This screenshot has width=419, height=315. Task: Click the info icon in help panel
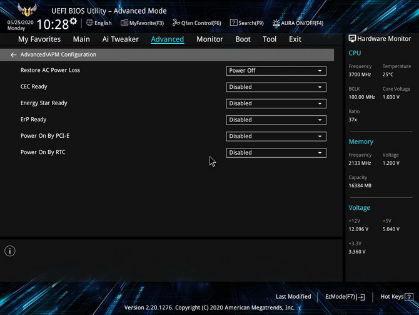pos(10,251)
